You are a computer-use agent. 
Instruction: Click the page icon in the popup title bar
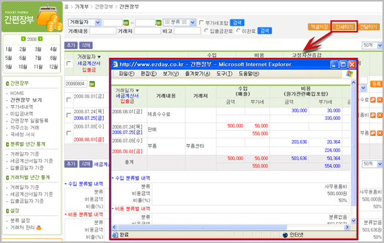(115, 65)
